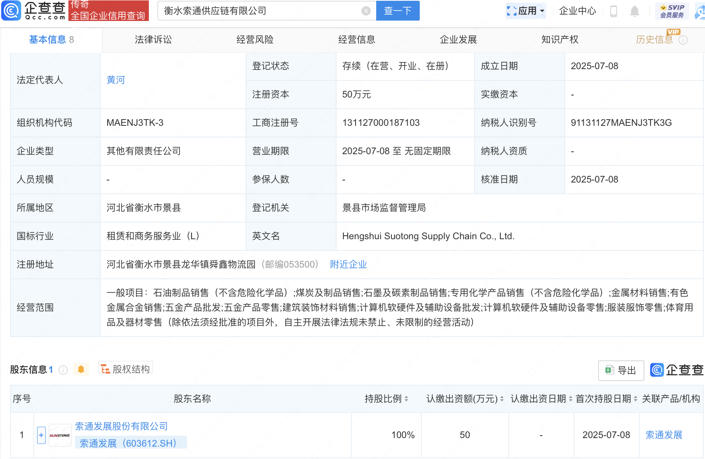Image resolution: width=705 pixels, height=459 pixels.
Task: Sort by 认缴出资额 column arrows
Action: (x=502, y=399)
